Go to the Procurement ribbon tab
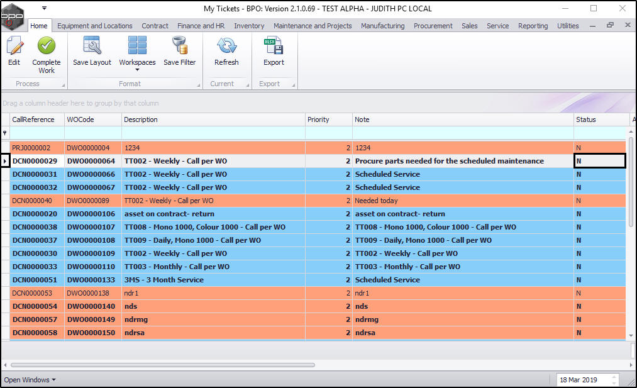The width and height of the screenshot is (637, 388). pyautogui.click(x=433, y=26)
